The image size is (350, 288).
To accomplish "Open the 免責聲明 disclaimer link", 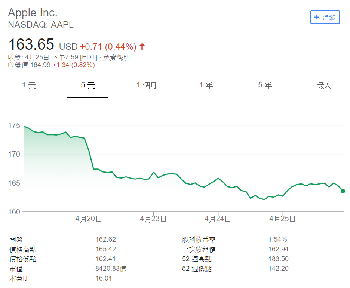I will tap(117, 57).
